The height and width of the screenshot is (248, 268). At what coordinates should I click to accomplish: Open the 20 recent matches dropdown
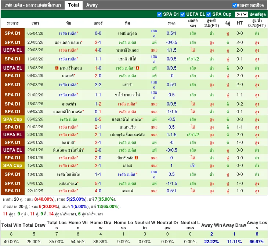point(241,14)
